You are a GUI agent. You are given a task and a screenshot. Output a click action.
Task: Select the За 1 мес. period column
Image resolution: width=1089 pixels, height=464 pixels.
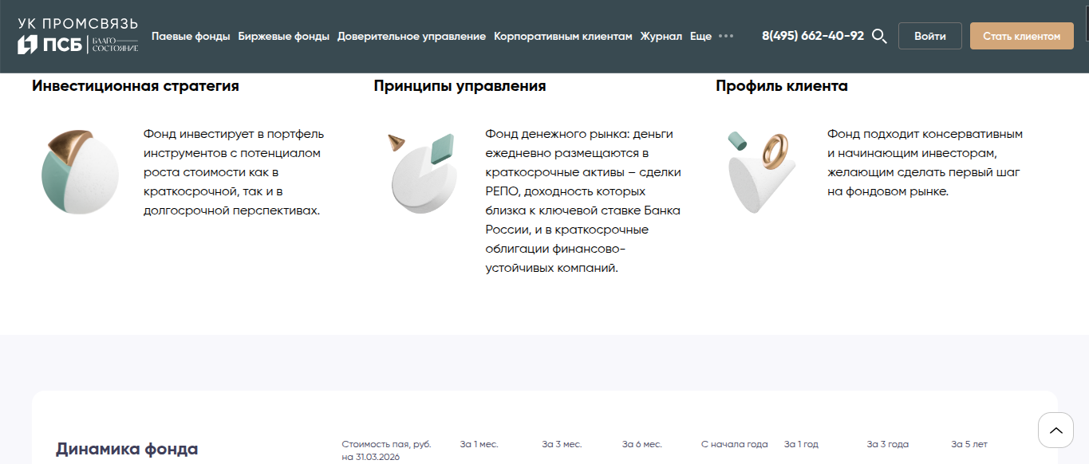(479, 444)
